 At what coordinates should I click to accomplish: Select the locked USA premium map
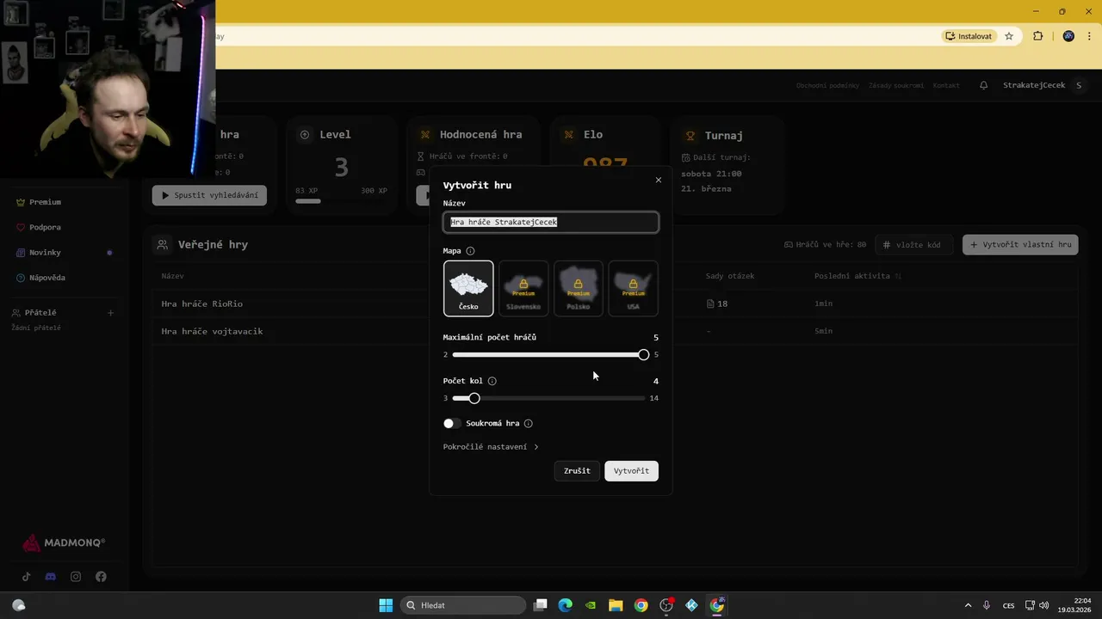coord(634,289)
